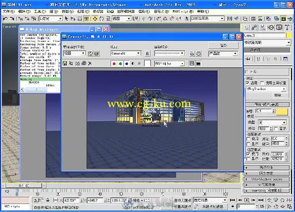This screenshot has width=295, height=212.
Task: Open the Display command panel tab
Action: (279, 28)
